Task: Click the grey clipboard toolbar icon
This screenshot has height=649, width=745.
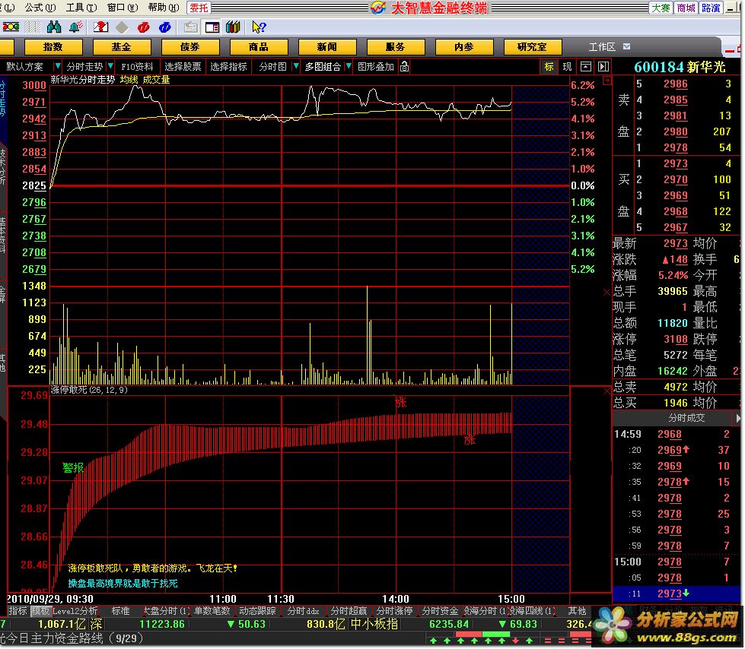Action: 190,27
